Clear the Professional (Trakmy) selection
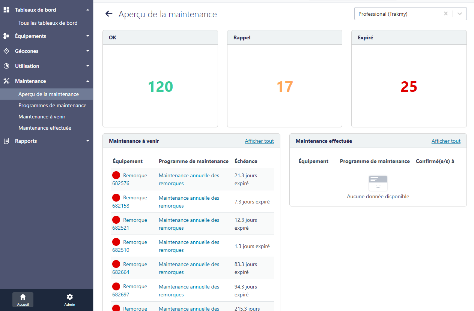 click(446, 14)
